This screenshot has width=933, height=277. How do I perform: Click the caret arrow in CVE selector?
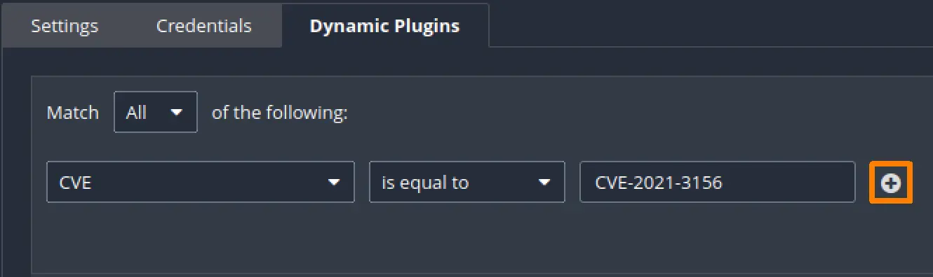(333, 183)
